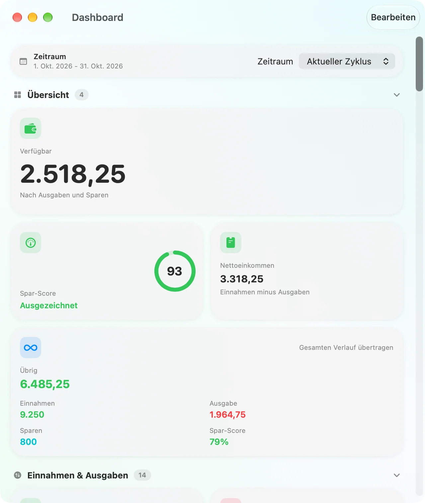Click the green fullscreen window button
This screenshot has width=425, height=503.
click(x=48, y=17)
